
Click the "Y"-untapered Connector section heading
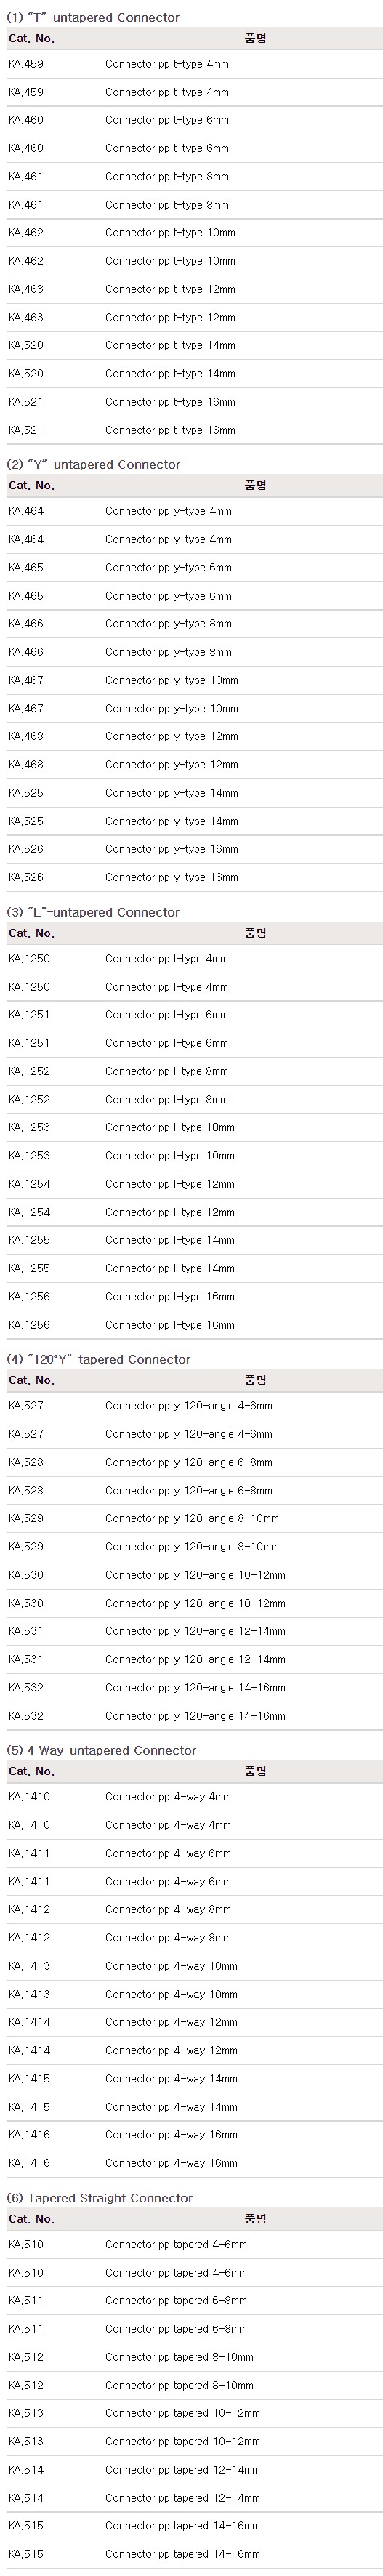tap(94, 465)
